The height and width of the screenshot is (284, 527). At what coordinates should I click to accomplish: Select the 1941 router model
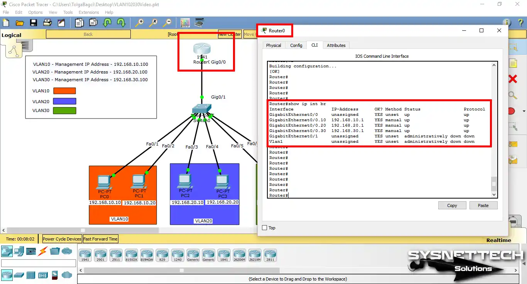coord(85,255)
